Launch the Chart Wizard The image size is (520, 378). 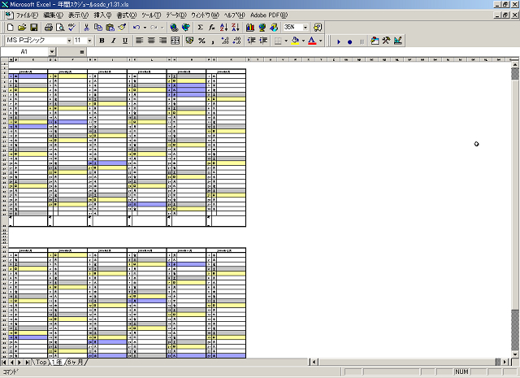point(250,28)
